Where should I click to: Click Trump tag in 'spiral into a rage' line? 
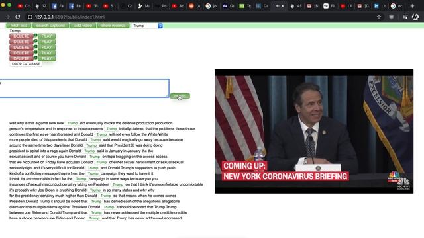89,151
